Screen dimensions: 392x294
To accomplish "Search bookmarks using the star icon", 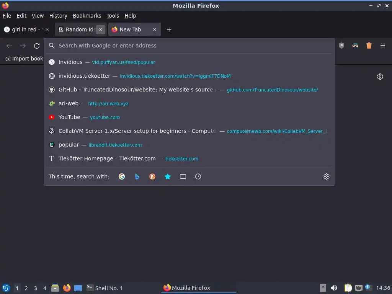I will click(x=168, y=176).
